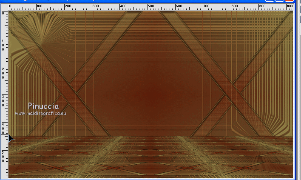Screen dimensions: 301x180
Task: Click the 500 mark on horizontal ruler
Action: point(151,6)
